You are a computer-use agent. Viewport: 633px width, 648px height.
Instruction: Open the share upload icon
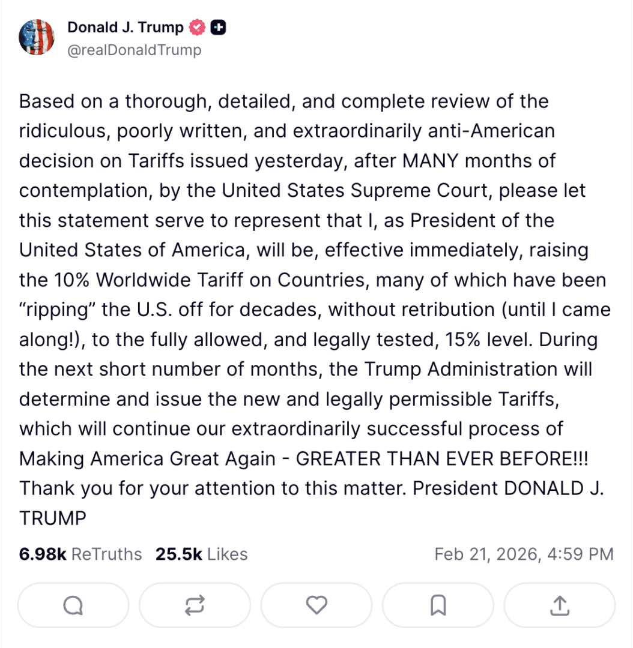(x=559, y=605)
